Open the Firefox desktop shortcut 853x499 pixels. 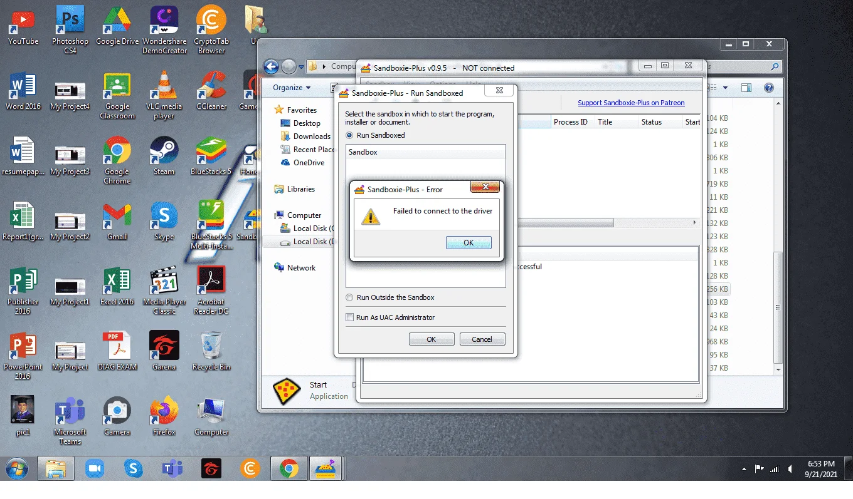click(x=164, y=417)
